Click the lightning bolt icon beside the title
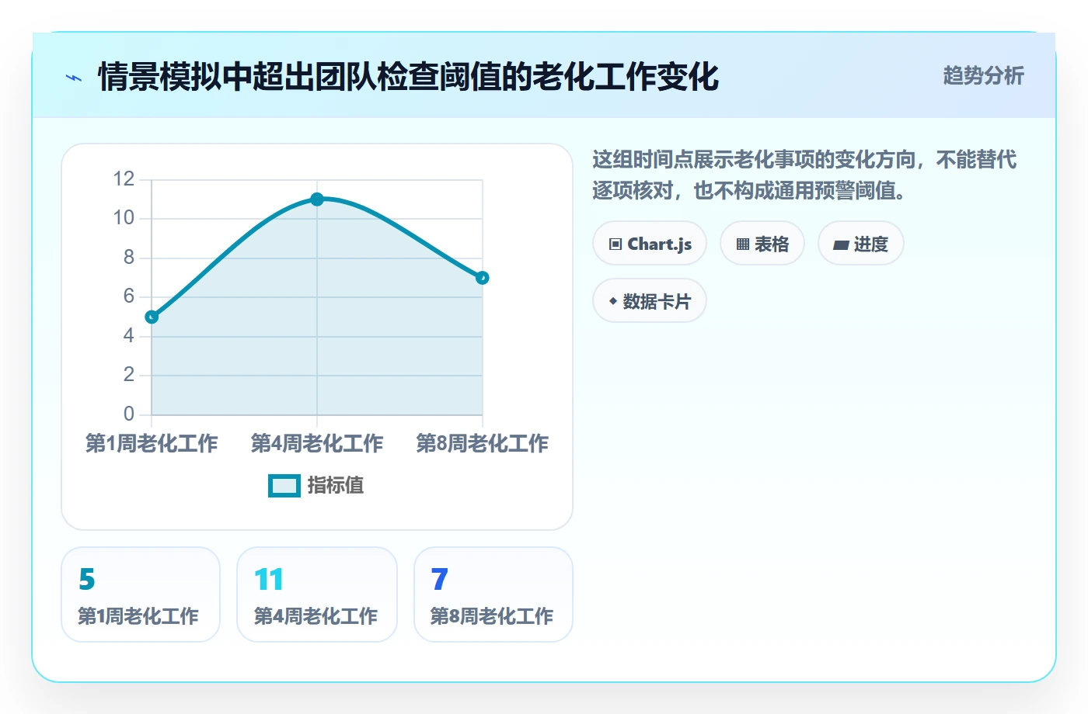This screenshot has height=714, width=1088. pyautogui.click(x=74, y=78)
